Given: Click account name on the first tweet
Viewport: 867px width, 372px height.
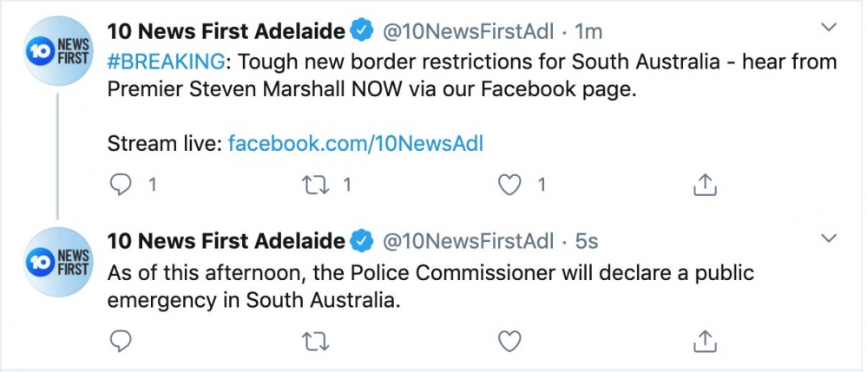Looking at the screenshot, I should (226, 32).
